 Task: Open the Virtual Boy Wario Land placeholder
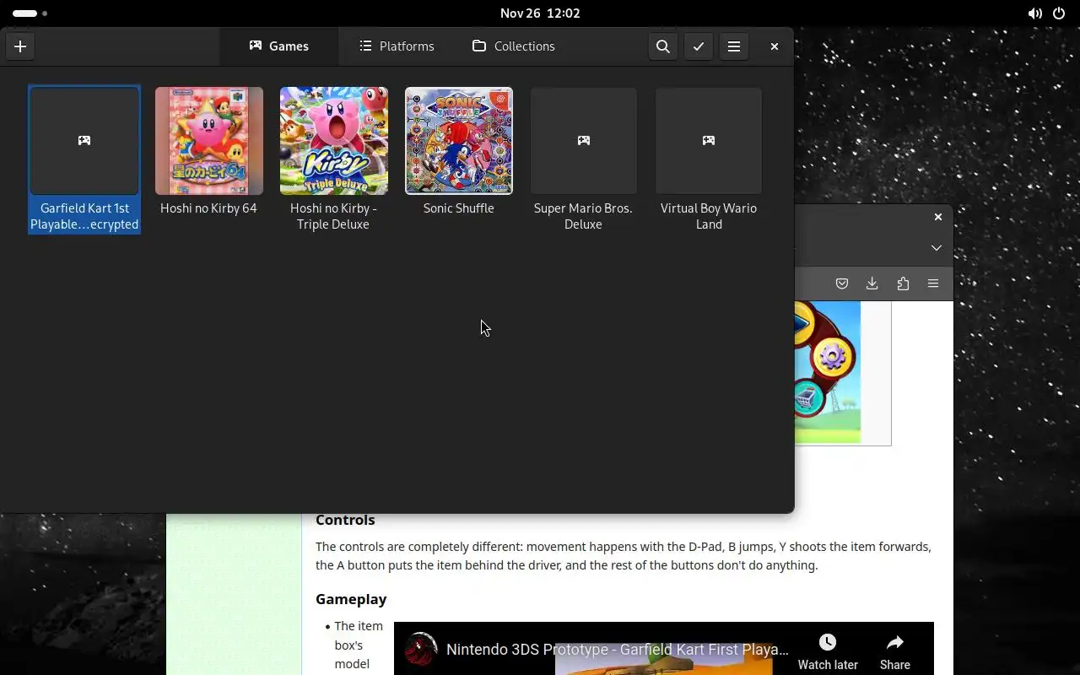tap(709, 141)
